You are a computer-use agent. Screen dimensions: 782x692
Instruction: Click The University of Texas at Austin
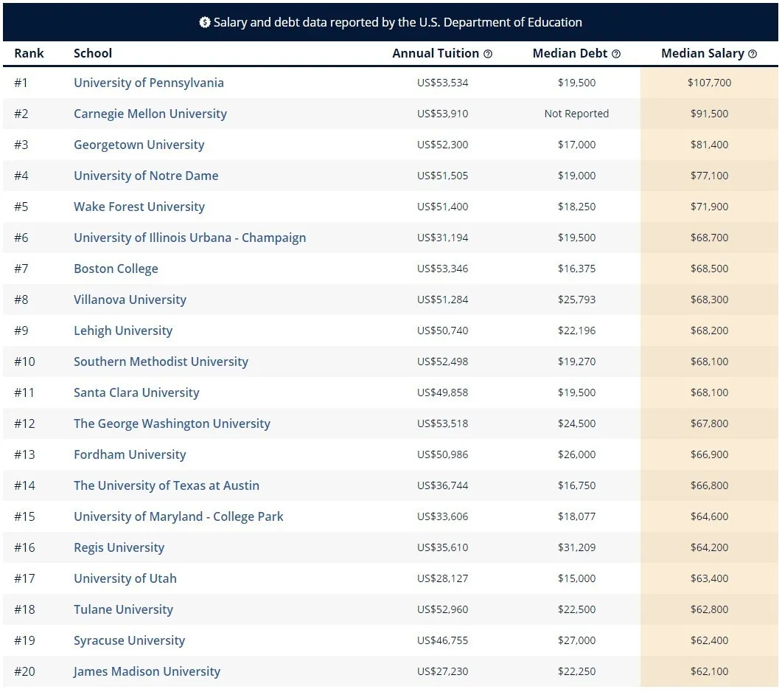(166, 485)
